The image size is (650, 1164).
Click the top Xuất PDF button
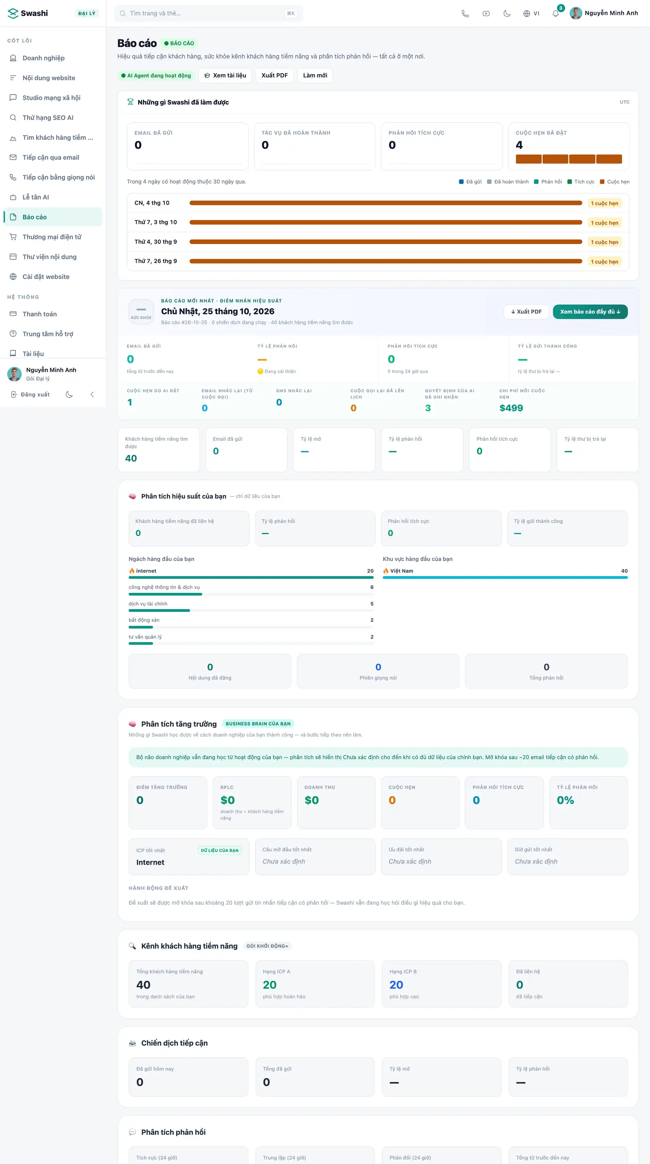(x=274, y=76)
